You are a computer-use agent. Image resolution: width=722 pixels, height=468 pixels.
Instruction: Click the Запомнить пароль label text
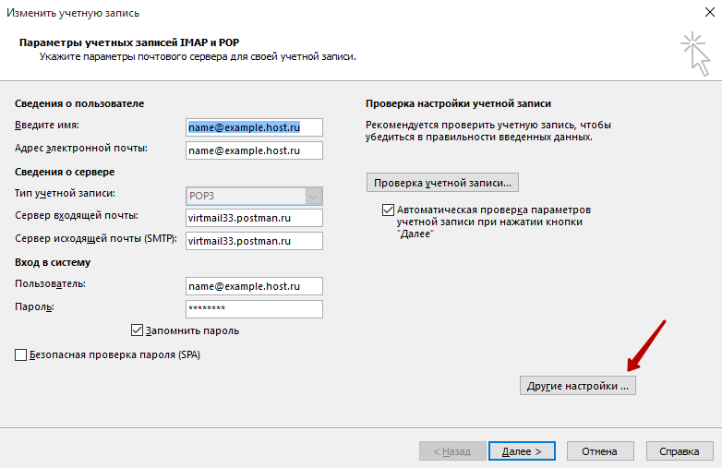click(x=192, y=330)
